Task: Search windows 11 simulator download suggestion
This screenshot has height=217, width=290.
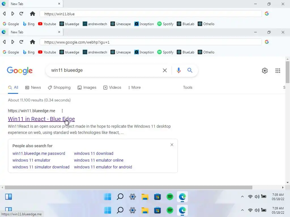Action: point(41,167)
